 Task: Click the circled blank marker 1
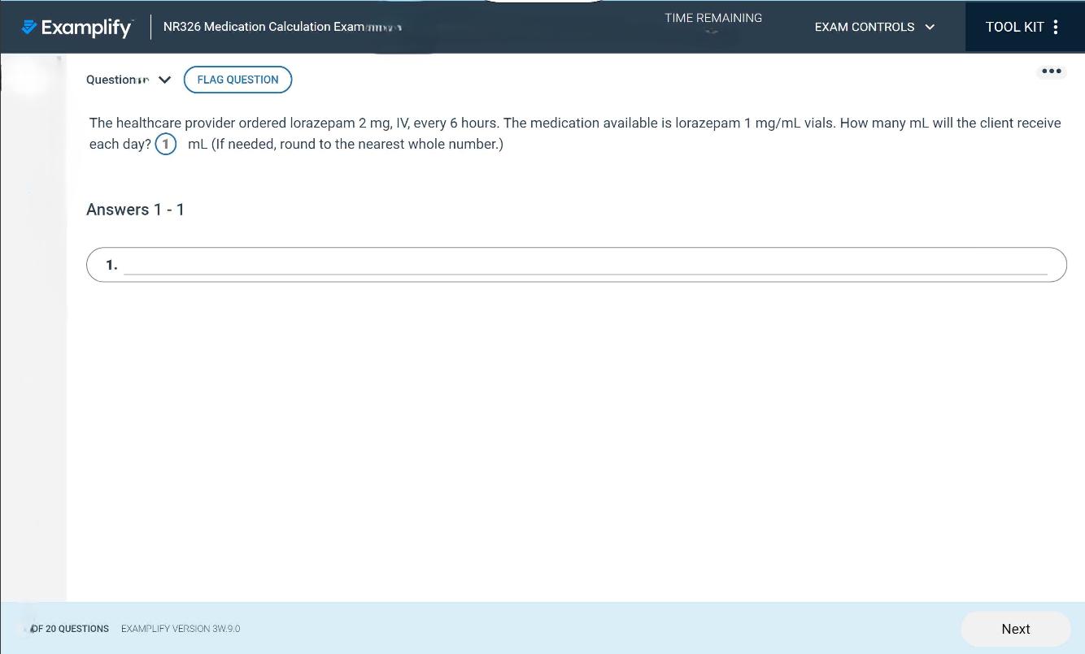click(x=166, y=145)
